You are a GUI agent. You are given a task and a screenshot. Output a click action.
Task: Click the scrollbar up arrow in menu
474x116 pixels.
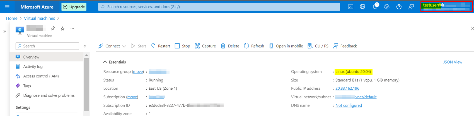pyautogui.click(x=86, y=55)
